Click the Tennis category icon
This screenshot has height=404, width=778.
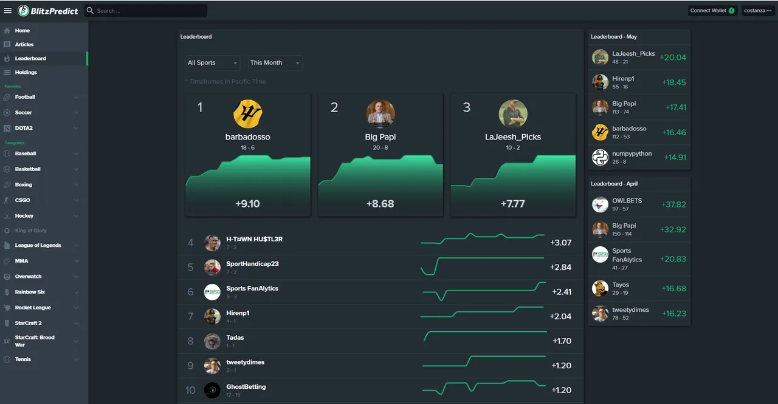click(x=7, y=359)
